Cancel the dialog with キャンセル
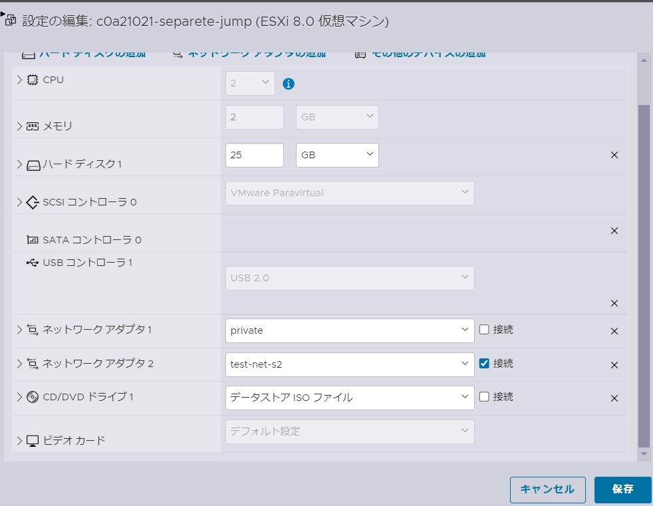Viewport: 653px width, 506px height. (547, 489)
